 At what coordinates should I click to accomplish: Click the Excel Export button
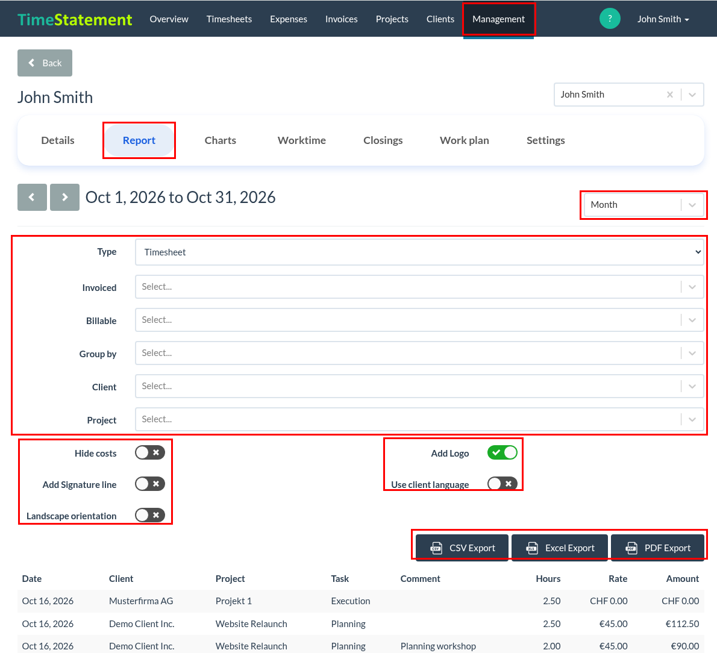point(560,548)
